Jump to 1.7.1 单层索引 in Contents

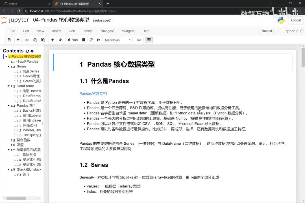click(x=25, y=155)
